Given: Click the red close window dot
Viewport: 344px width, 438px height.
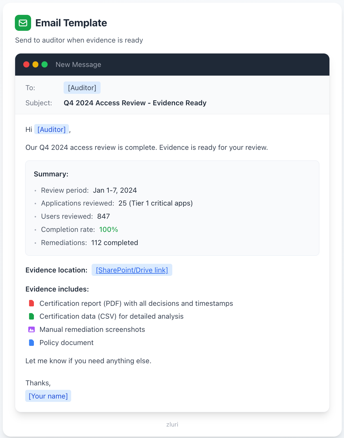Looking at the screenshot, I should point(26,64).
